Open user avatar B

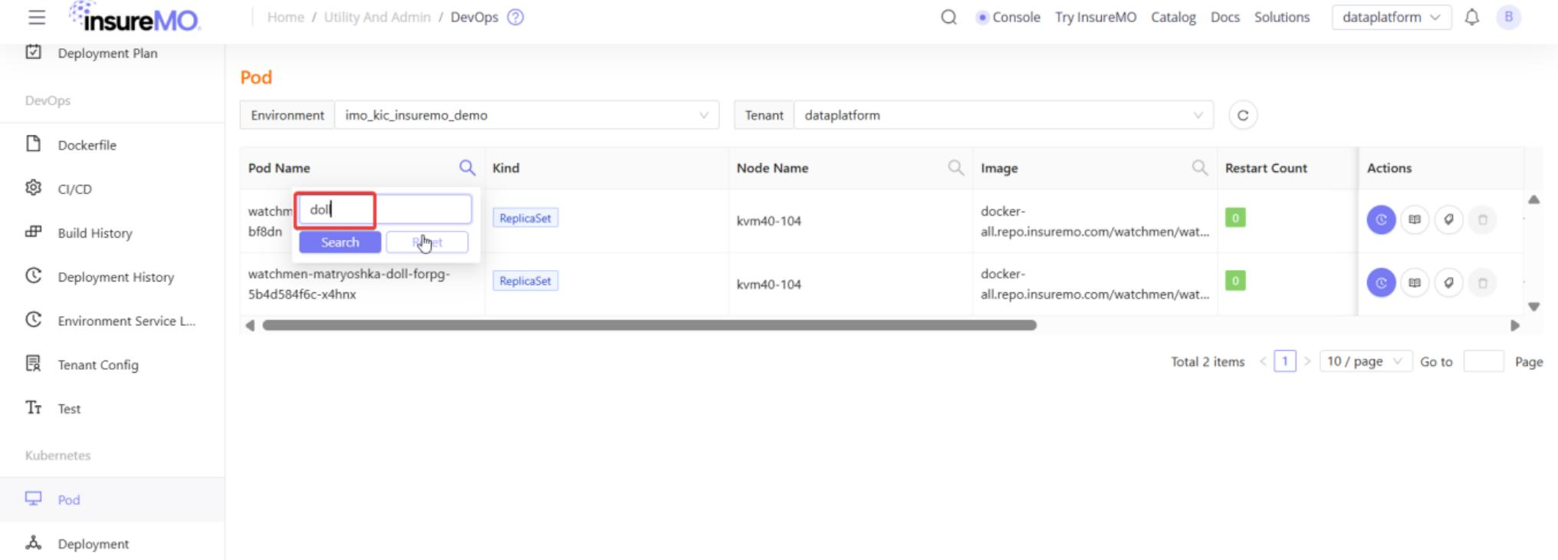tap(1508, 17)
